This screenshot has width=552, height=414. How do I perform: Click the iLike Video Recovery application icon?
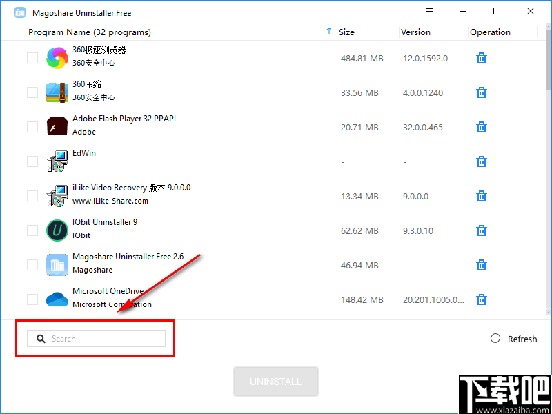click(x=57, y=195)
